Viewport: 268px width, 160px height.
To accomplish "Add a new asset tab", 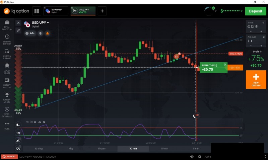I will point(102,11).
